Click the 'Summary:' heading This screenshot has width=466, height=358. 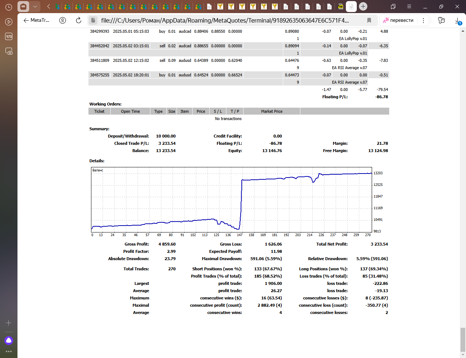(99, 129)
